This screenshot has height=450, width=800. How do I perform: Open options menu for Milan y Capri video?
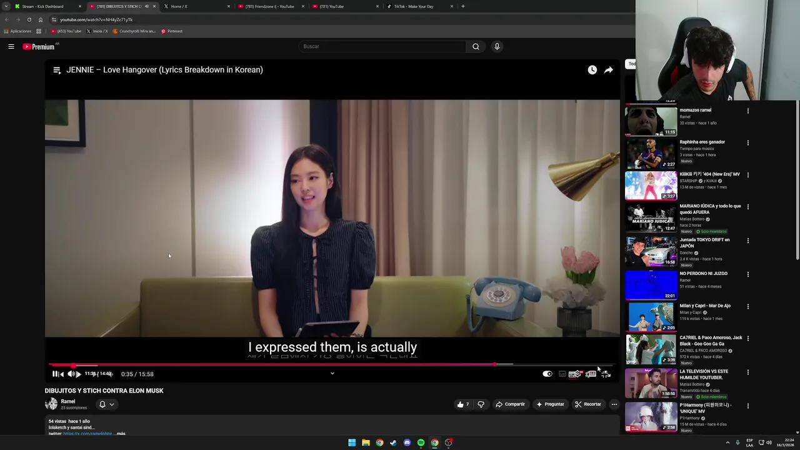747,307
